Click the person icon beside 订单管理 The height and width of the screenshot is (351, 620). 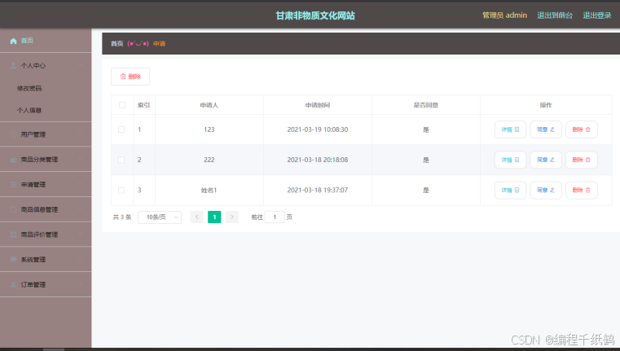coord(14,284)
